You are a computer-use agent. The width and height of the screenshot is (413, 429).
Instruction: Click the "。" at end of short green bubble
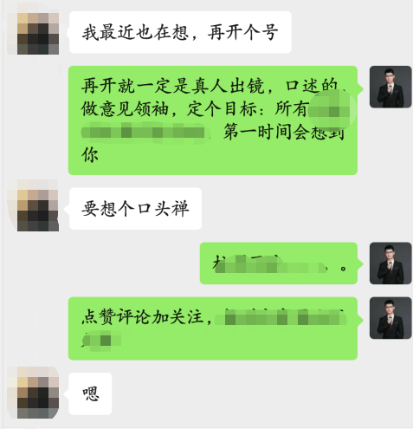(343, 269)
